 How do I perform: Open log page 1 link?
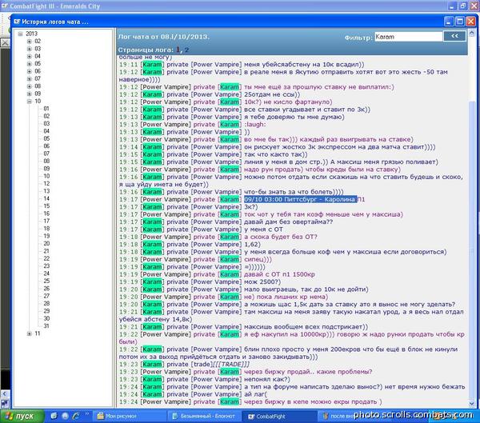click(178, 50)
